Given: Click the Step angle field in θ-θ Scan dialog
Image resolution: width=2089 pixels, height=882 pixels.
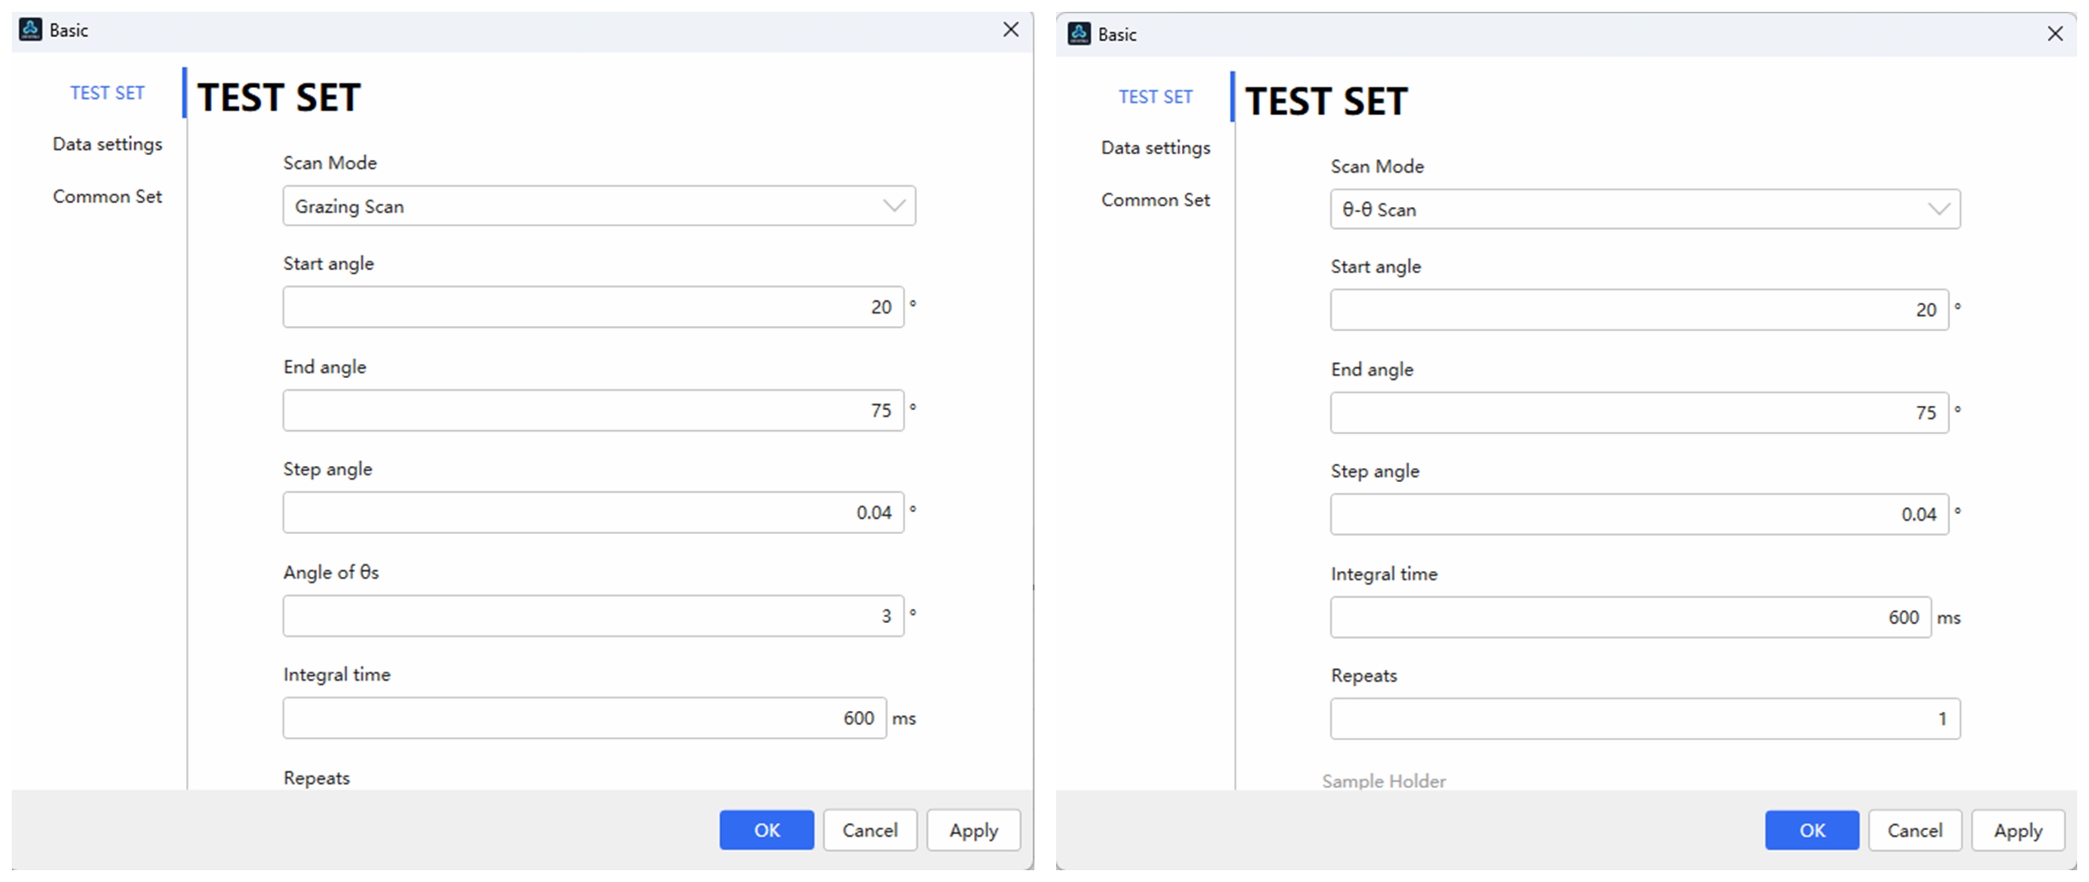Looking at the screenshot, I should tap(1638, 515).
